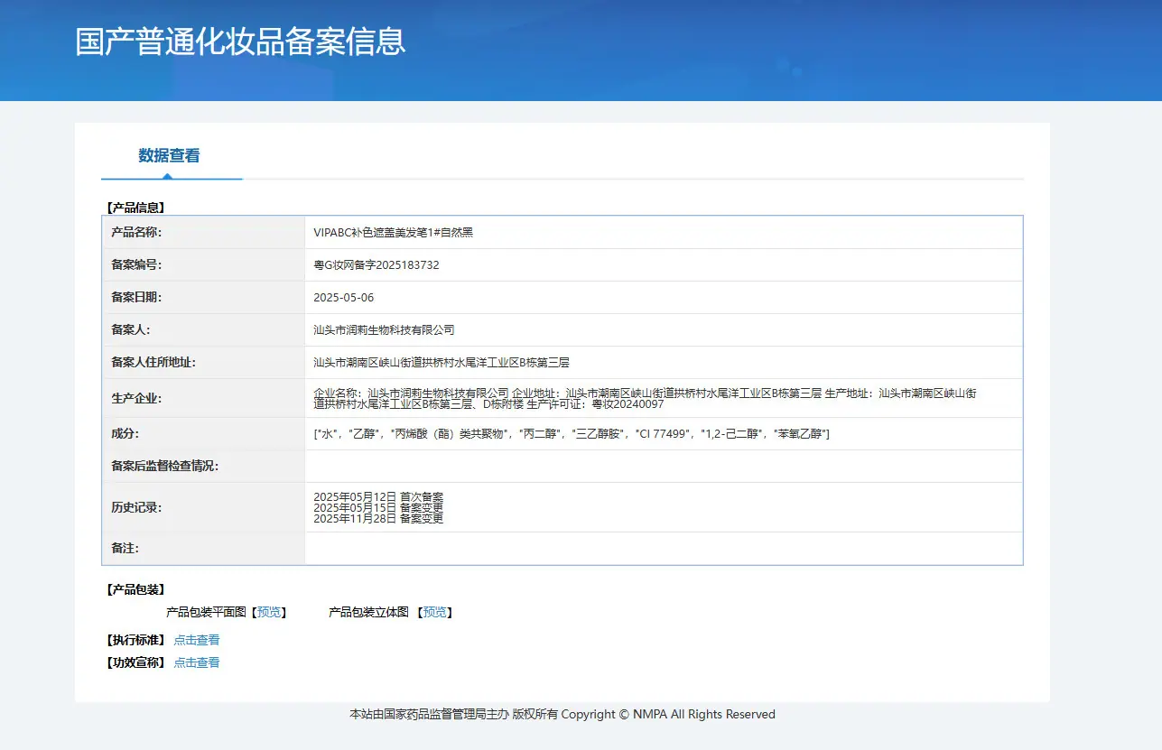The image size is (1162, 750).
Task: Preview the 产品包装立体图 image
Action: [x=434, y=612]
